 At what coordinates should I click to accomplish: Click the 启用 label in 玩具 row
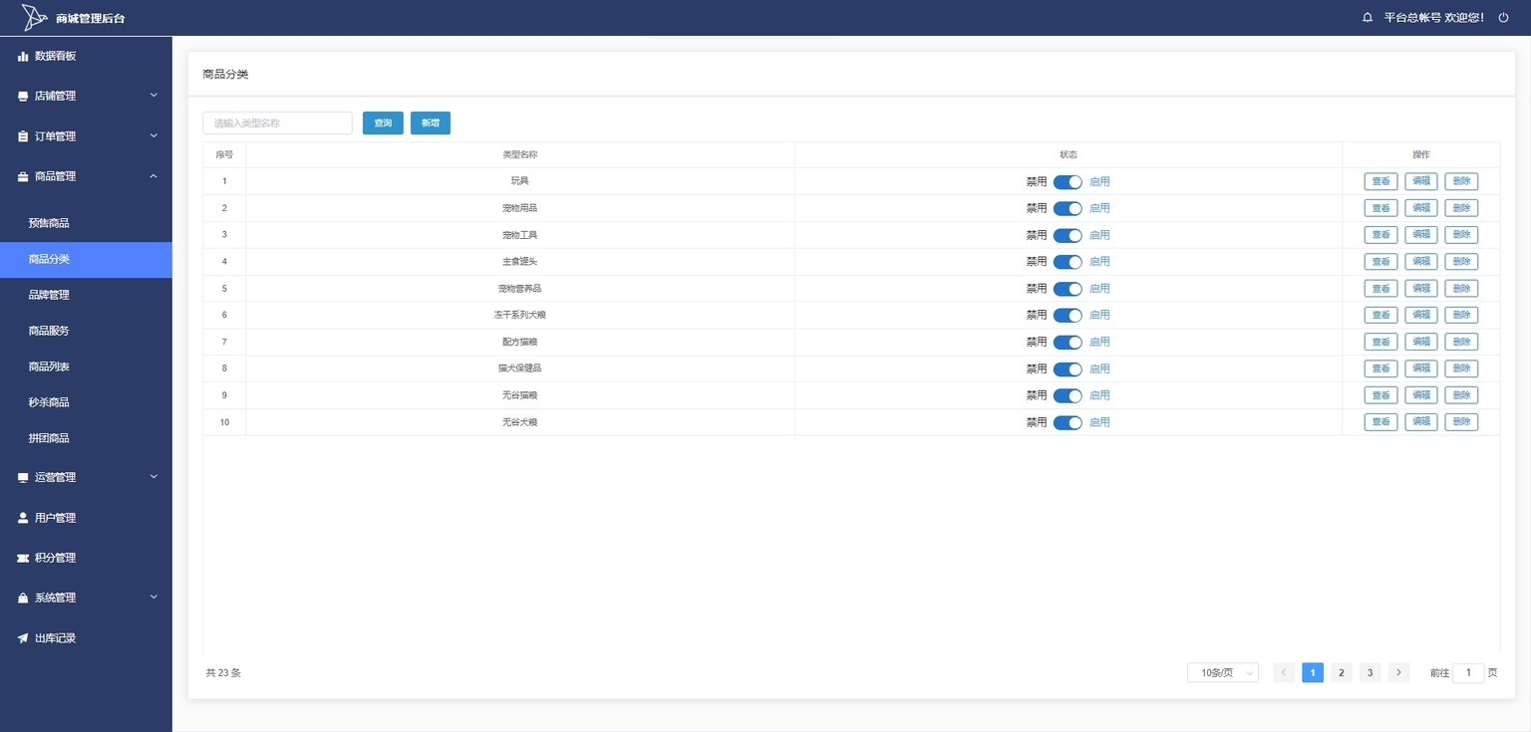(1099, 181)
